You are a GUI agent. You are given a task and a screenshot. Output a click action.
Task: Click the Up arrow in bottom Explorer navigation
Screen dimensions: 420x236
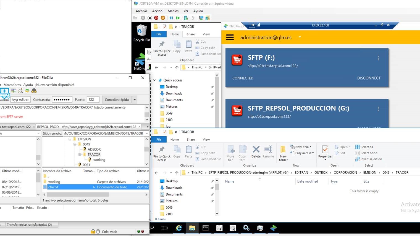(x=177, y=173)
